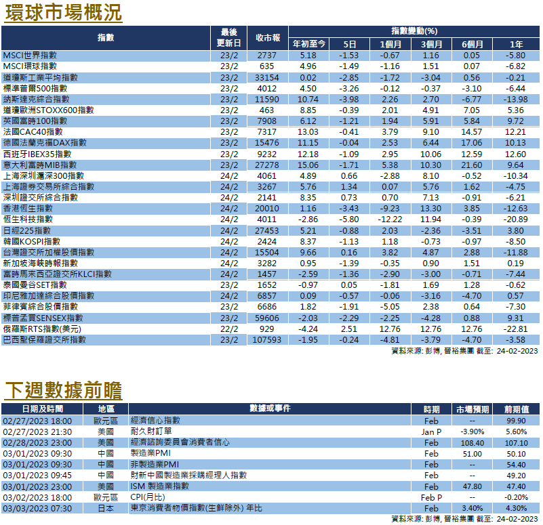This screenshot has height=525, width=543.
Task: Select the 6個月 column header
Action: [472, 44]
